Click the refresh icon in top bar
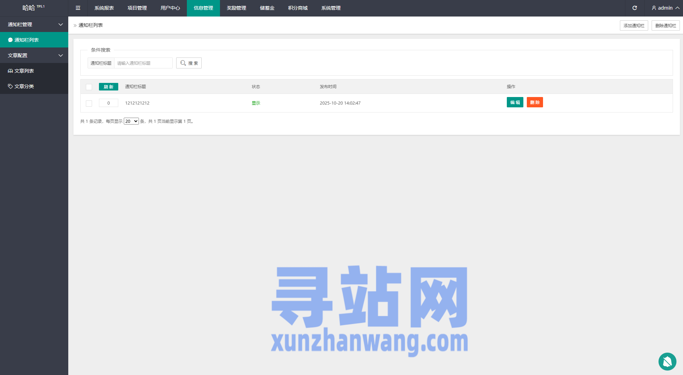The height and width of the screenshot is (375, 683). 634,8
